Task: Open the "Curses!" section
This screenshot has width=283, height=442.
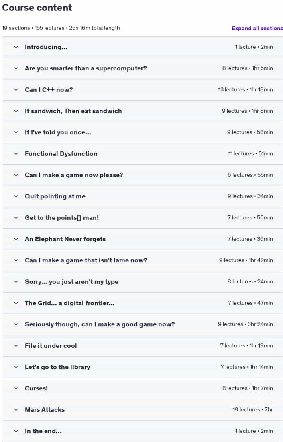Action: [143, 388]
